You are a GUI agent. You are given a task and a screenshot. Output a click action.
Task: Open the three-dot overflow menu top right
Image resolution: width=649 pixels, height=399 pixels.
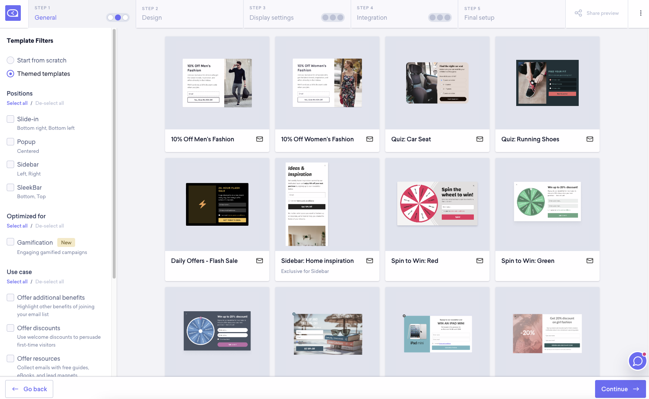point(641,13)
